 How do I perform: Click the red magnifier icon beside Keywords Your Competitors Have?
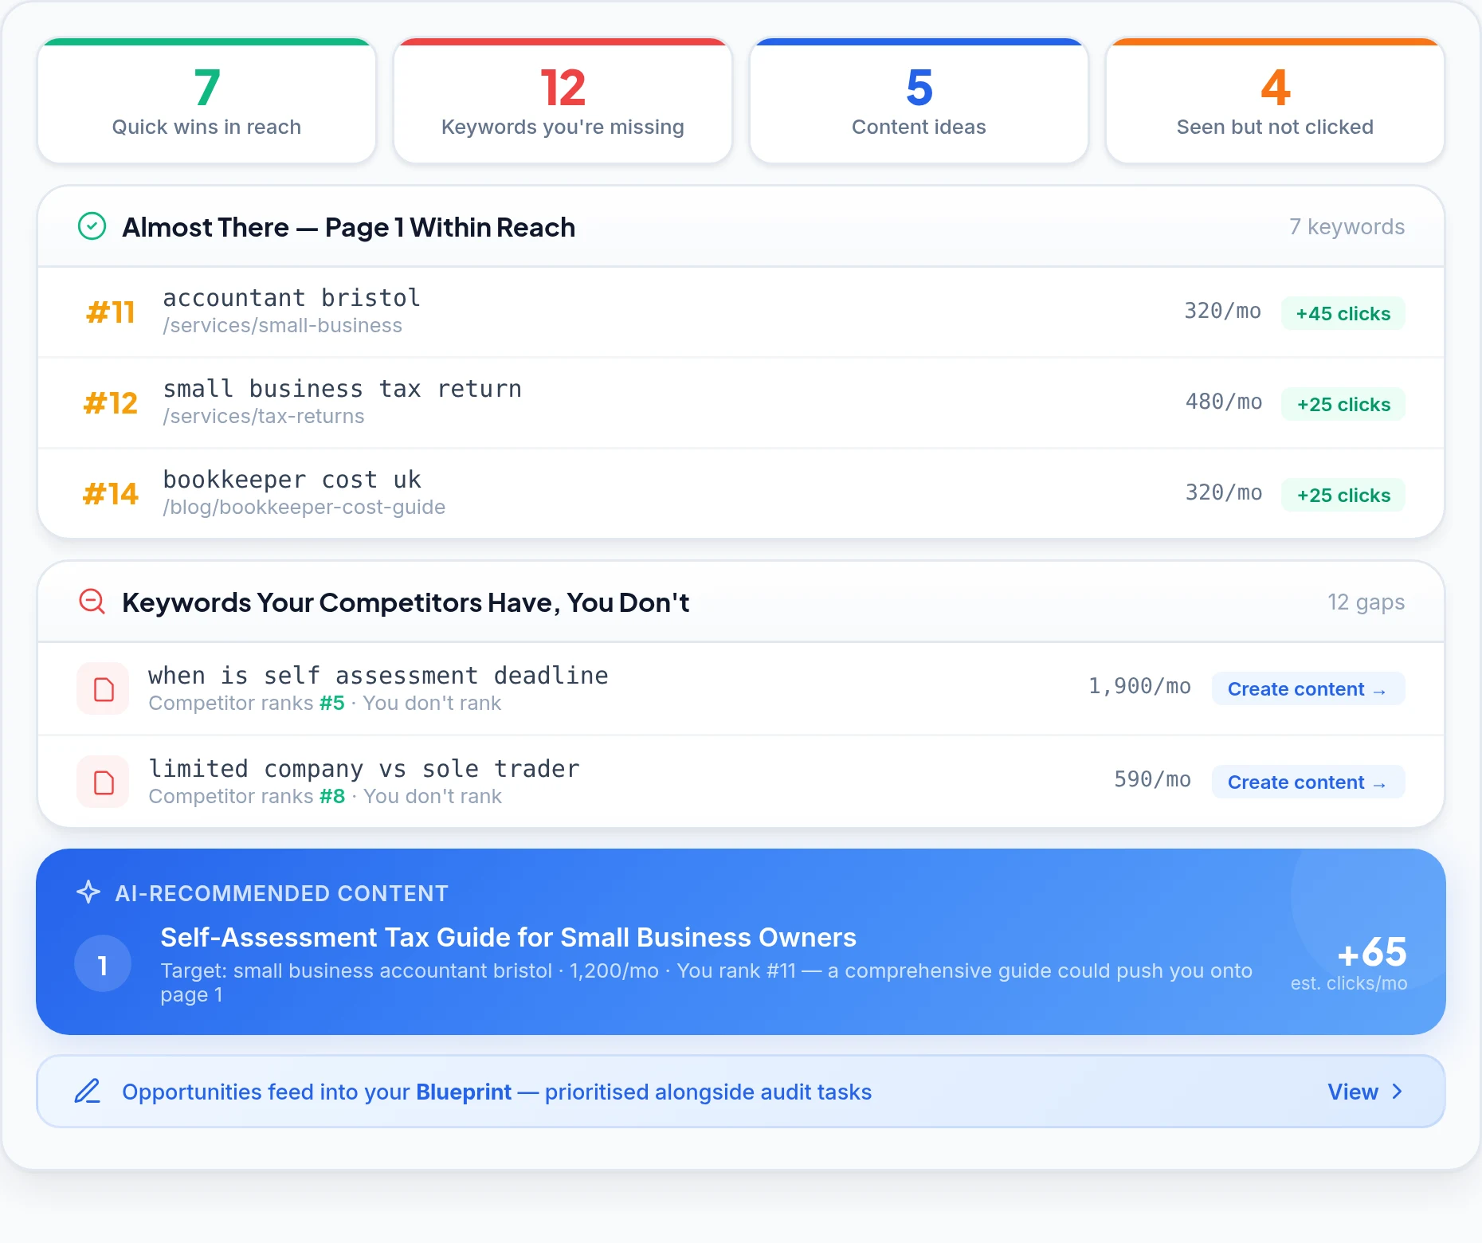click(92, 602)
